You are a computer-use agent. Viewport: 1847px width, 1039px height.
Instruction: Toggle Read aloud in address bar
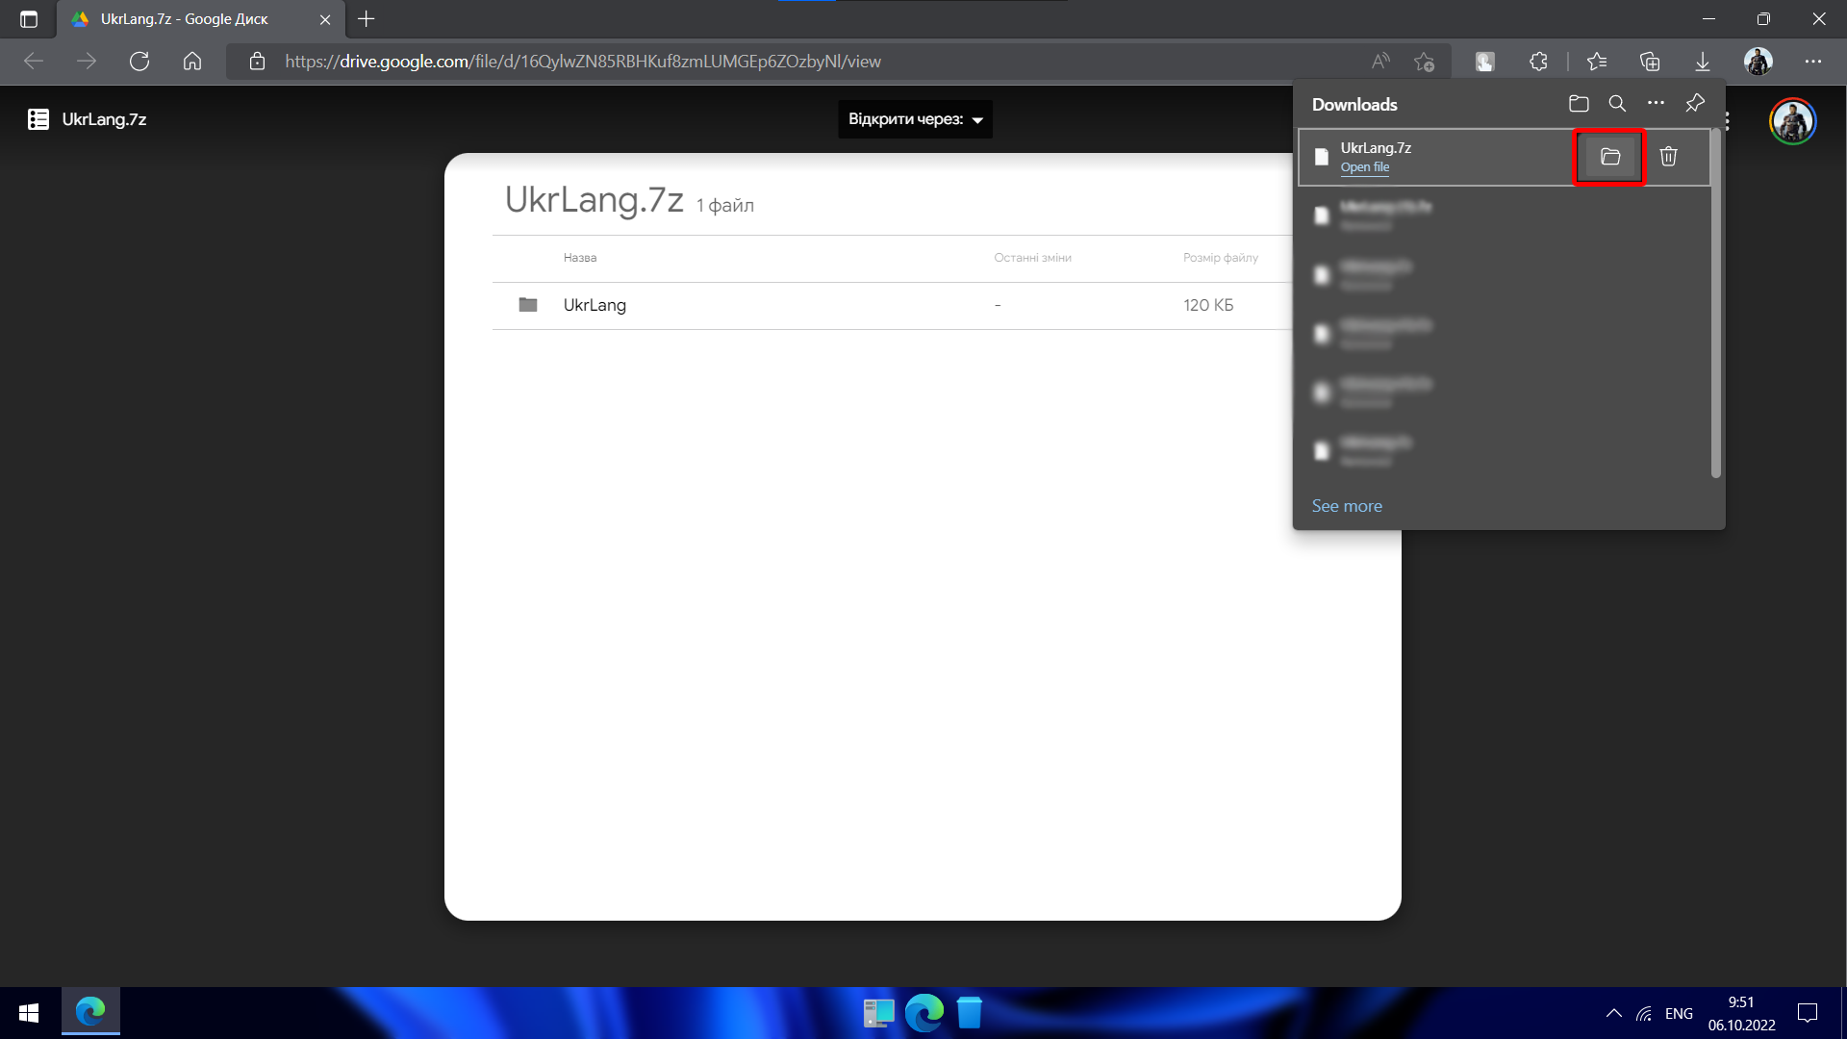(x=1380, y=62)
